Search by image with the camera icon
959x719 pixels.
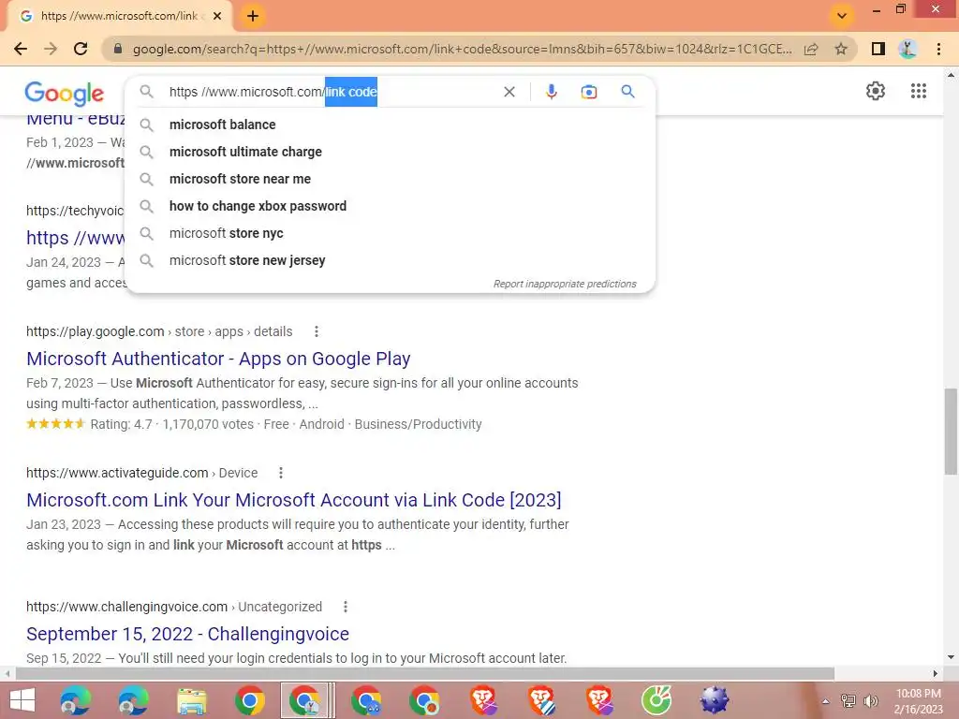pyautogui.click(x=588, y=92)
